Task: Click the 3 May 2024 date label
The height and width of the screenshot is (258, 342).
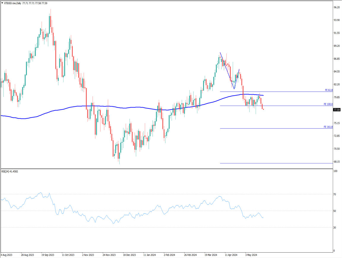Action: pos(251,255)
